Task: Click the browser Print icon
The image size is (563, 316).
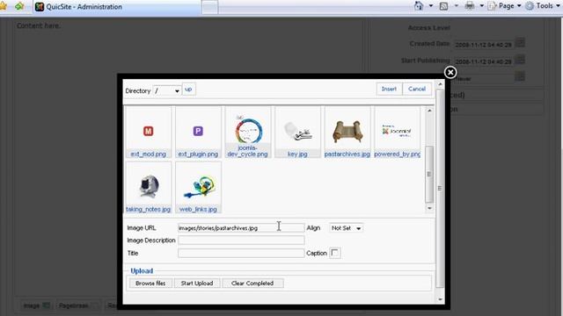Action: 470,6
